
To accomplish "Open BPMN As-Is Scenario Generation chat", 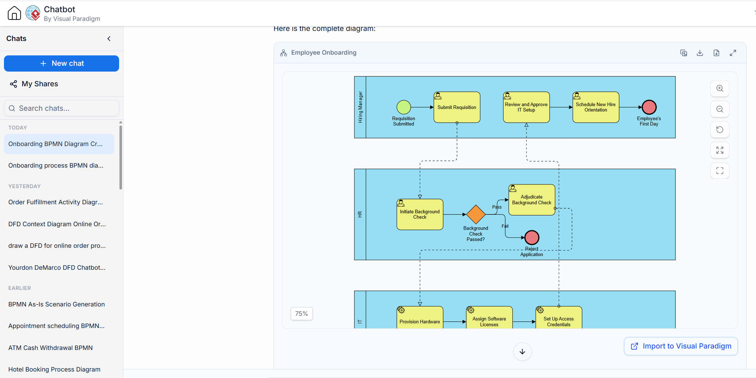I will tap(59, 304).
